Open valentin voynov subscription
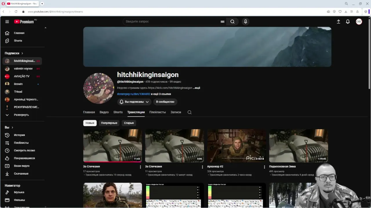The width and height of the screenshot is (371, 208). [22, 69]
